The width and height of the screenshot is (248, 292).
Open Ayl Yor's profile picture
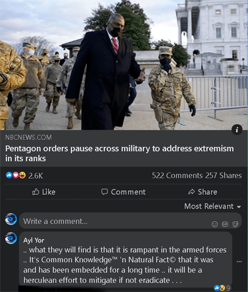tap(11, 238)
